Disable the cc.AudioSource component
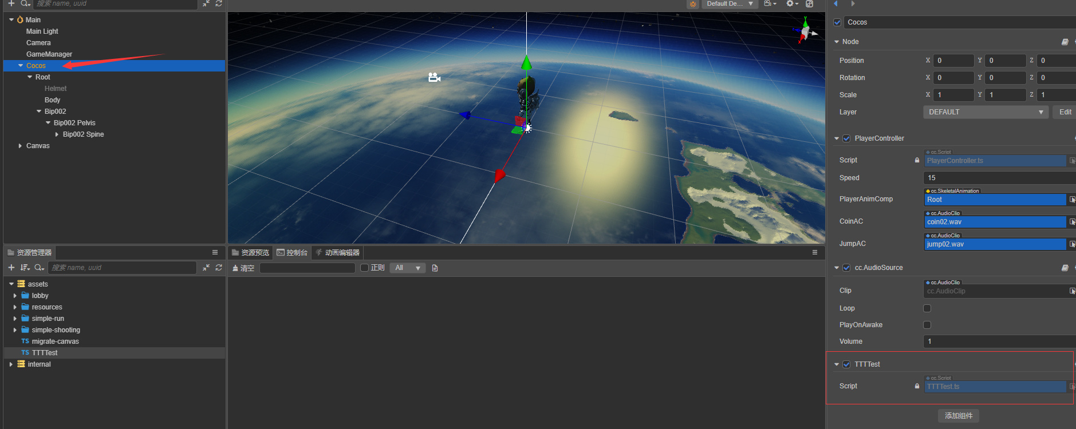 coord(846,268)
